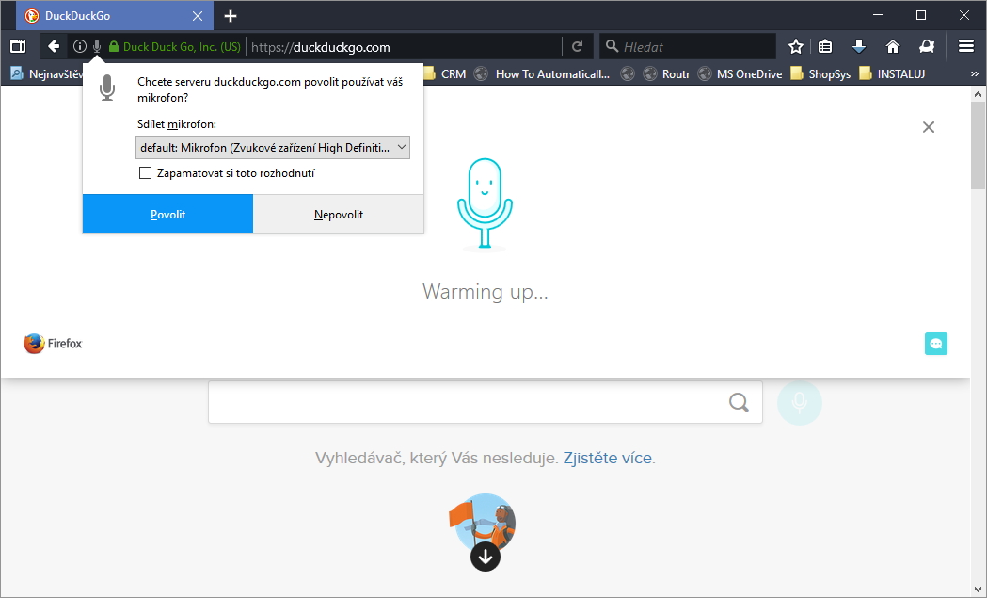
Task: Click the URL https://duckduckgo.com address field
Action: [403, 47]
